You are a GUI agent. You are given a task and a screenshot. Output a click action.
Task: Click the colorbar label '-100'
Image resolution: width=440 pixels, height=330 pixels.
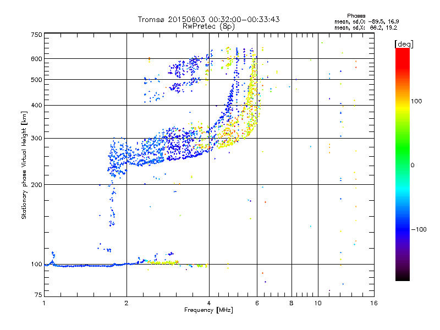419,229
